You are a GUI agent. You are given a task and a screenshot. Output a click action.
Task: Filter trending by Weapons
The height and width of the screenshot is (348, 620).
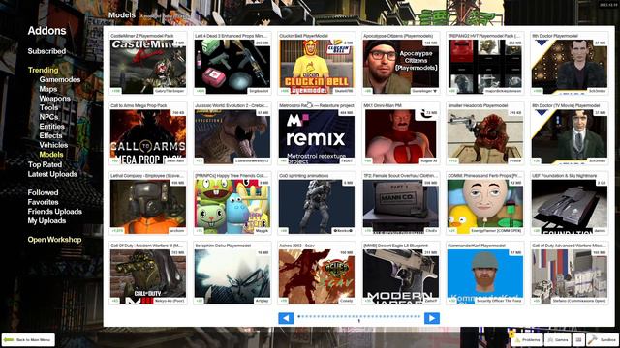coord(54,99)
